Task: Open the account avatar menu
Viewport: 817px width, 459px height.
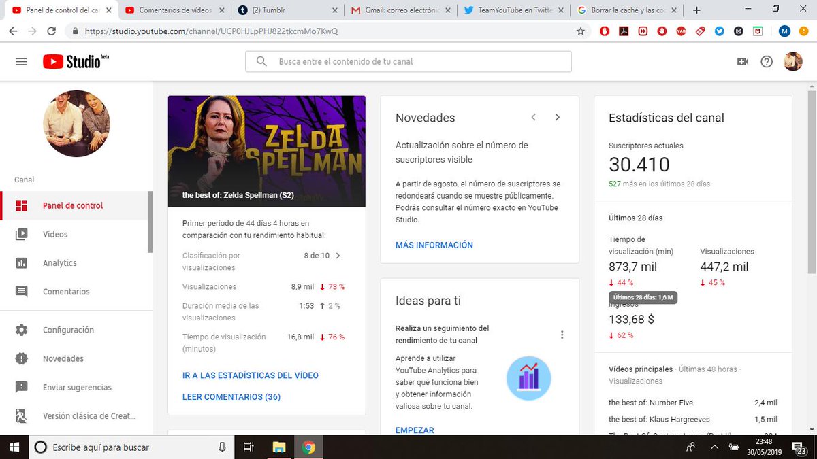Action: (793, 61)
